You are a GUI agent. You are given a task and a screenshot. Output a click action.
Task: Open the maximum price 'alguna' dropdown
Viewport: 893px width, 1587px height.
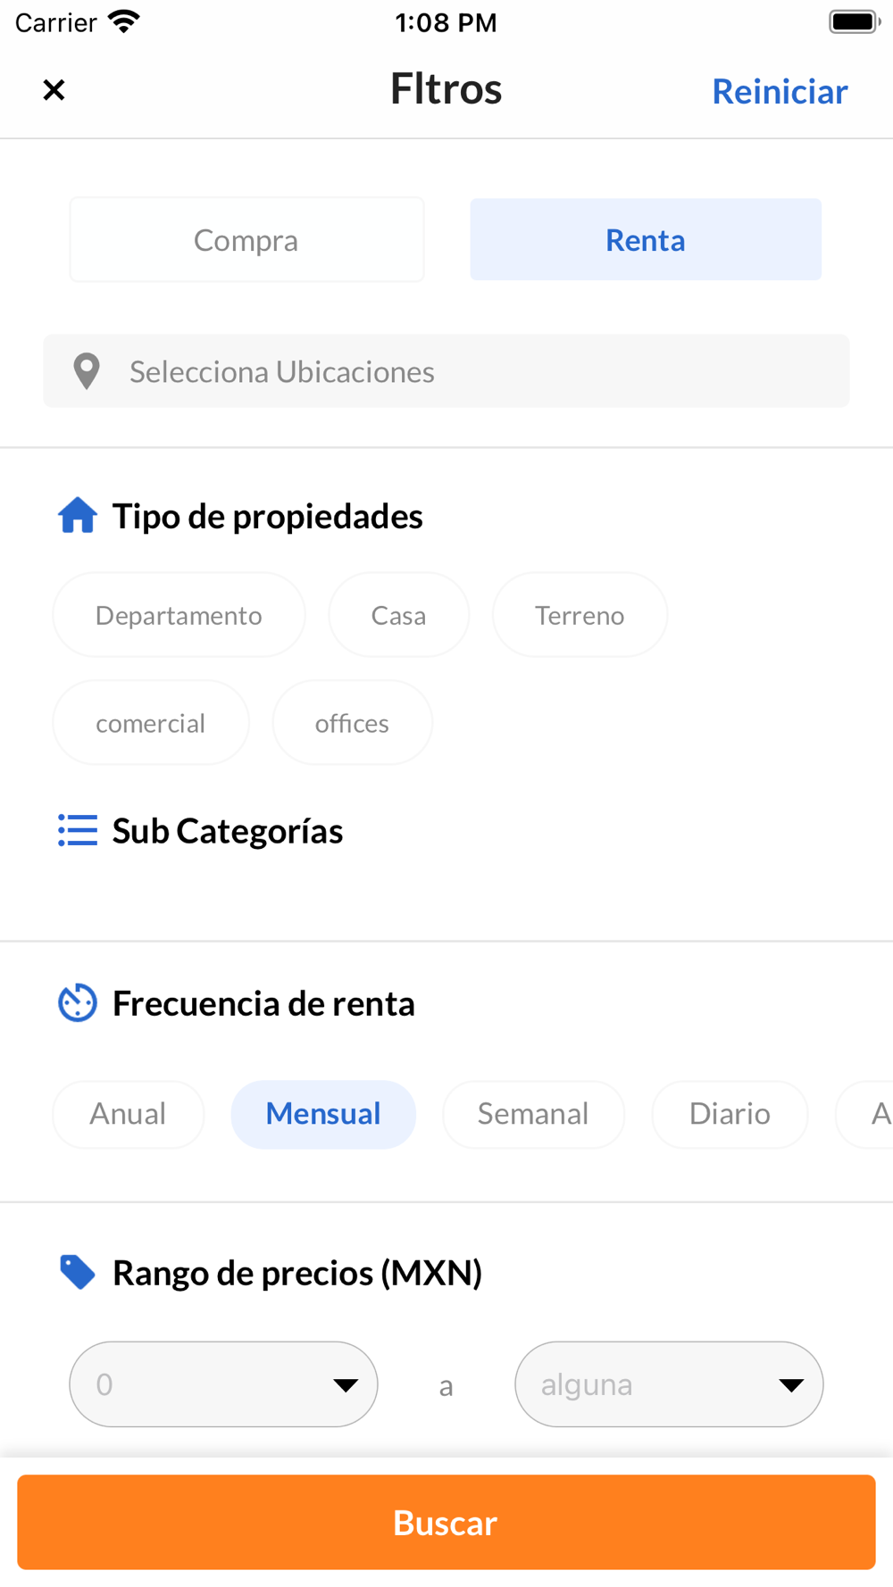(x=669, y=1384)
